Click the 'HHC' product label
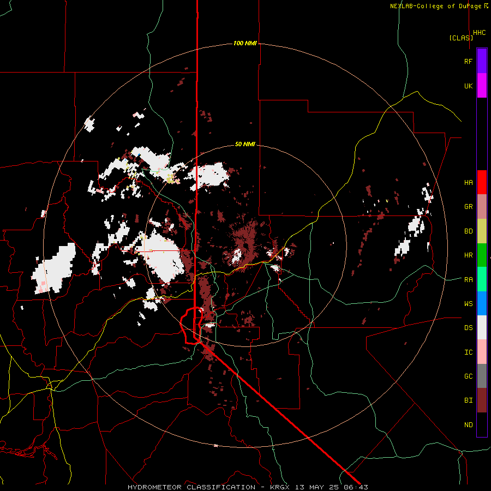491x491 pixels. pos(479,33)
